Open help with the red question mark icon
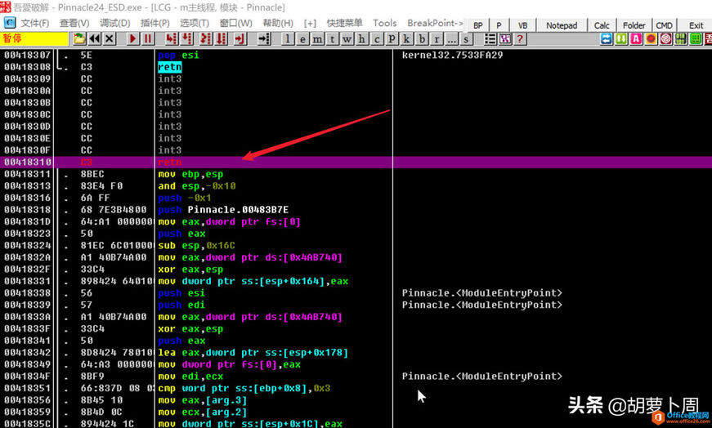The height and width of the screenshot is (428, 712). [520, 39]
